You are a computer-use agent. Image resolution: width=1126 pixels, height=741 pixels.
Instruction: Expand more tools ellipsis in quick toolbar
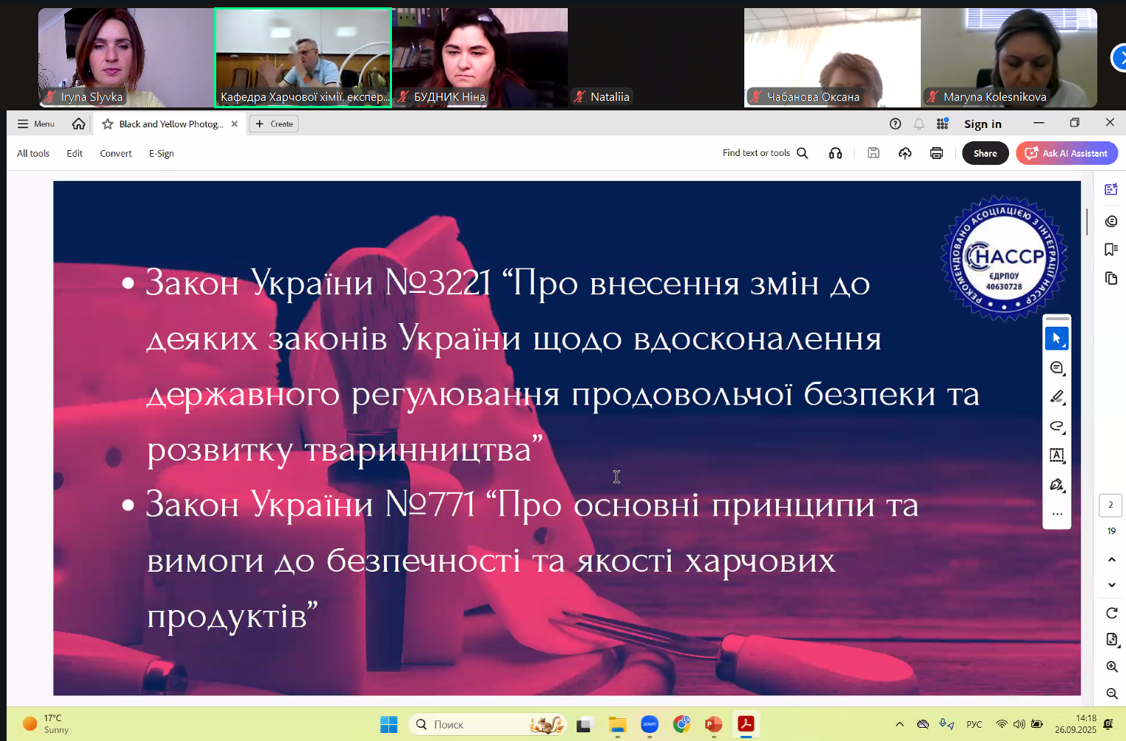pos(1057,514)
